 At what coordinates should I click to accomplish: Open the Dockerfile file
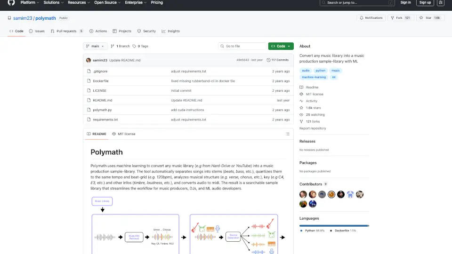pyautogui.click(x=101, y=81)
